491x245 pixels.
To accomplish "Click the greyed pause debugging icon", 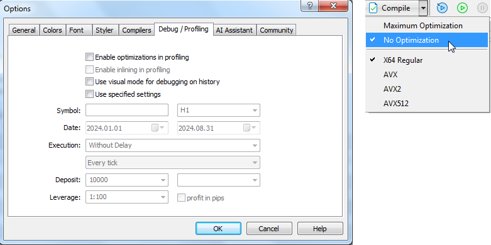I will pos(482,8).
